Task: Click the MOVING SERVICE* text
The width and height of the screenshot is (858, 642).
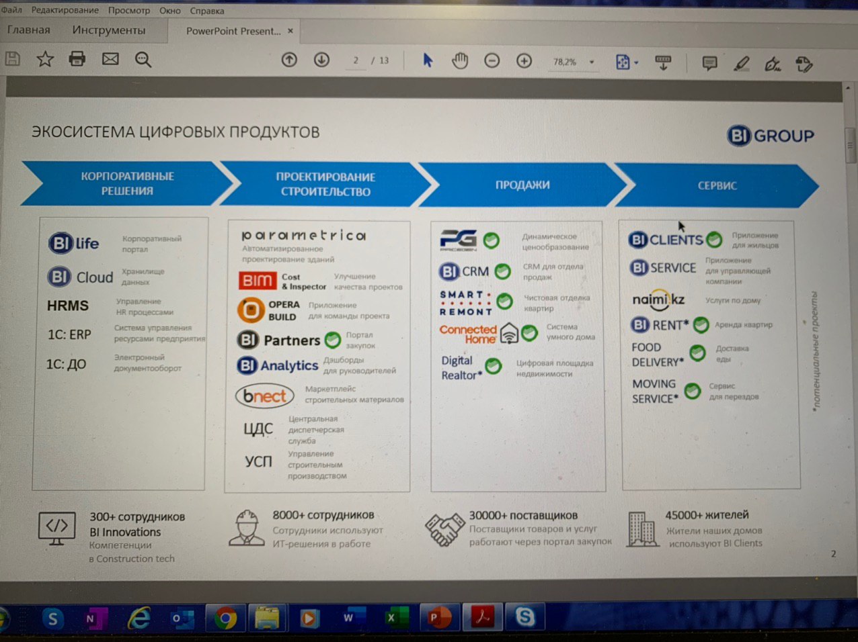Action: (655, 391)
